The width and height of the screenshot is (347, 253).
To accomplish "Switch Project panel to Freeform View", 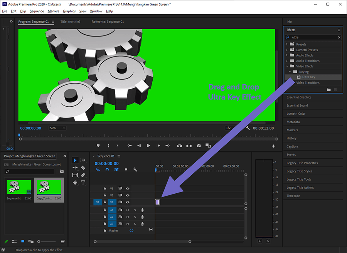I will (31, 241).
